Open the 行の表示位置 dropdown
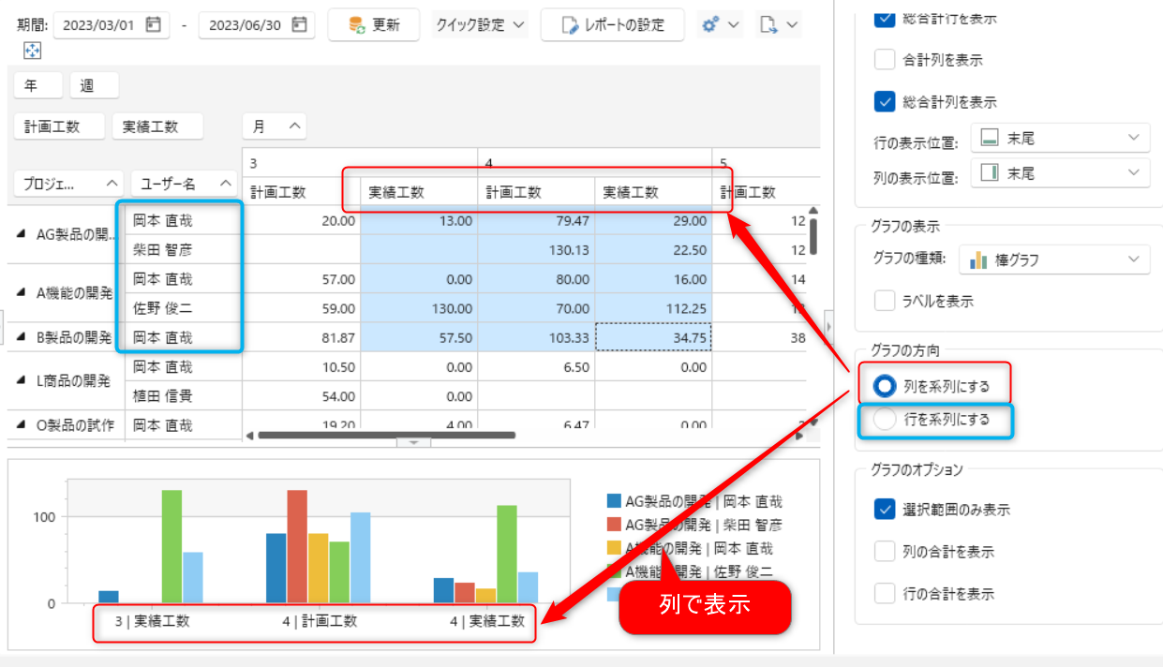The image size is (1163, 667). point(1059,139)
